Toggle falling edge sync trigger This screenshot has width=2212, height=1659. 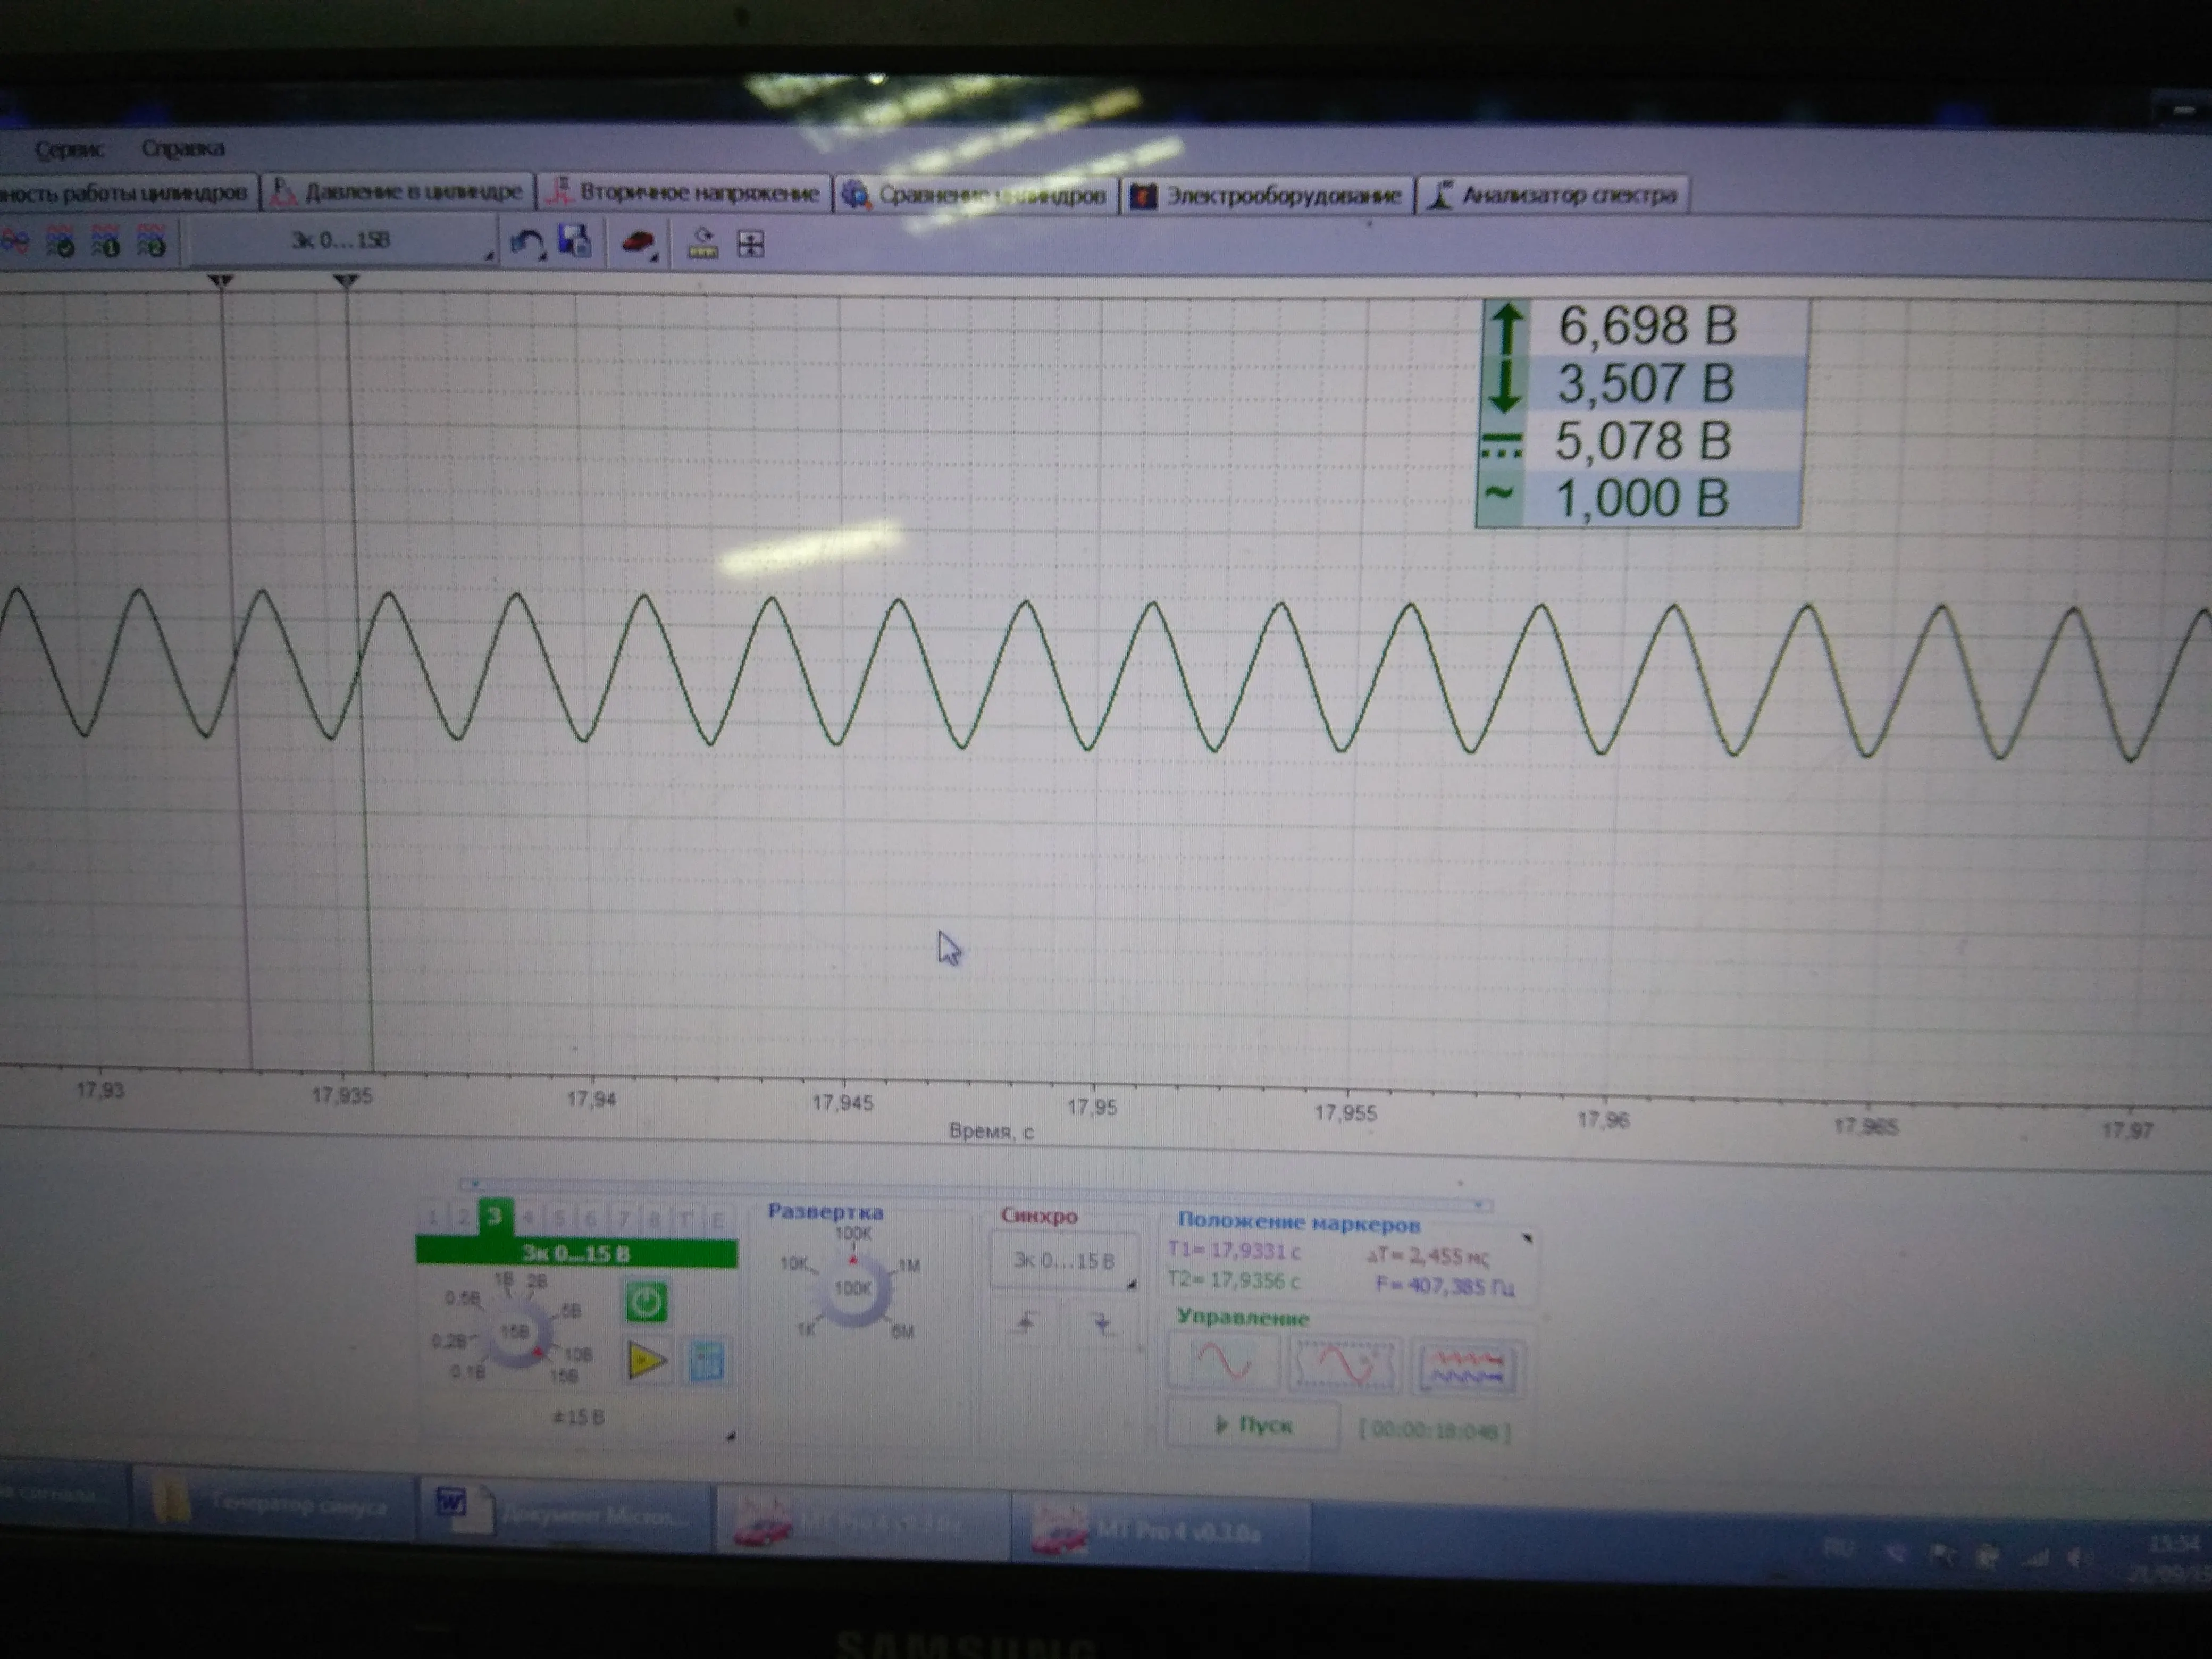pos(1102,1324)
